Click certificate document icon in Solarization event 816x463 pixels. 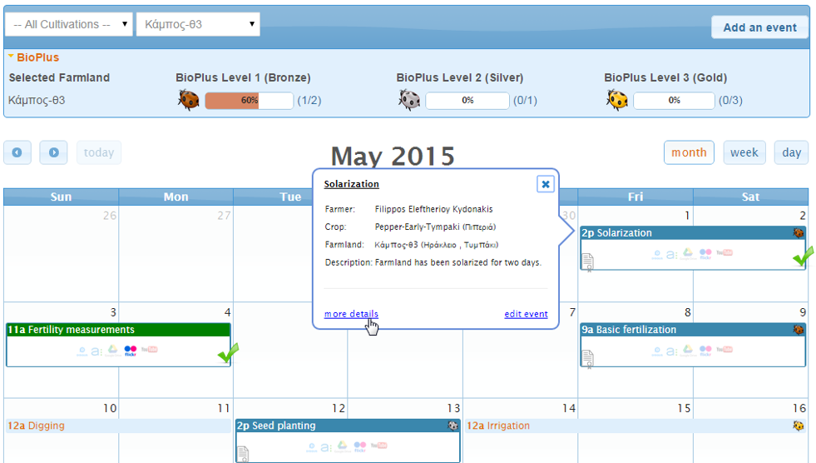(x=587, y=262)
